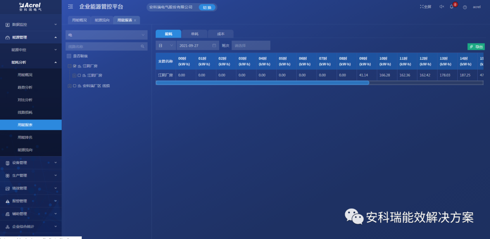The width and height of the screenshot is (490, 239).
Task: Click the green 导出 export button
Action: pyautogui.click(x=476, y=47)
